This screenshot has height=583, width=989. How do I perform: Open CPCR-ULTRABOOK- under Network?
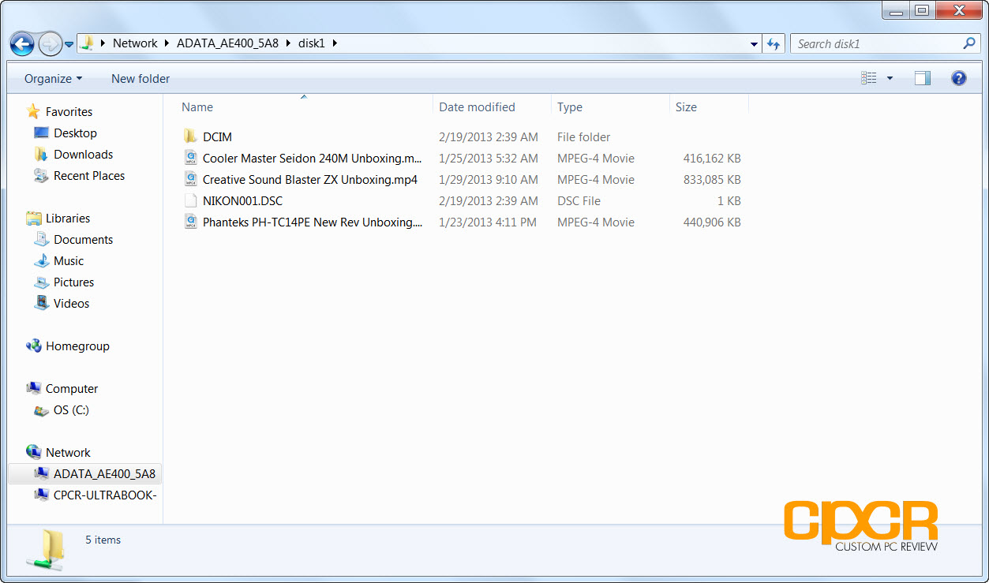105,495
